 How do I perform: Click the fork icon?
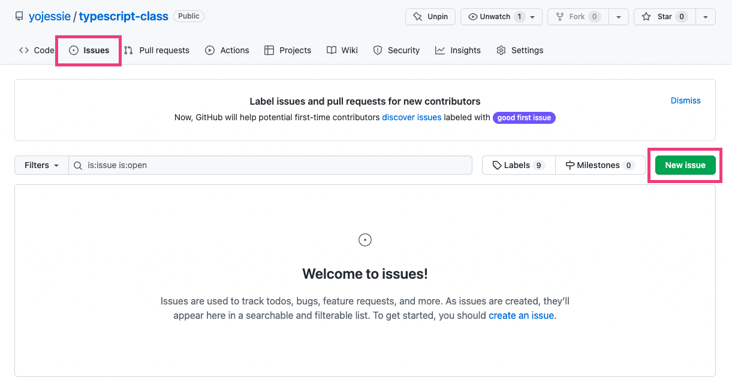tap(560, 17)
